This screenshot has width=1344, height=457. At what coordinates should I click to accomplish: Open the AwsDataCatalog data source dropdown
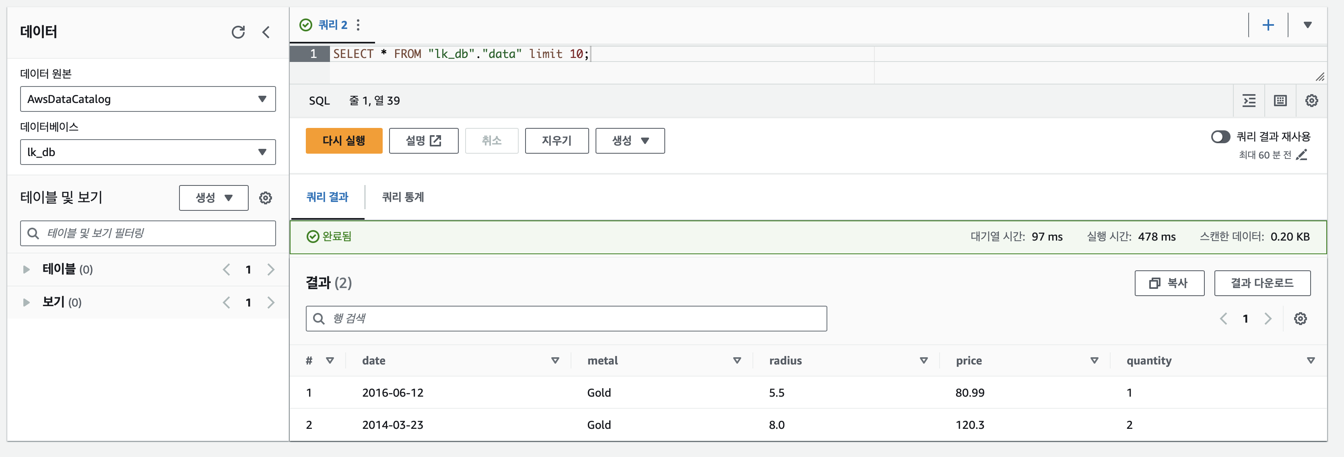(148, 99)
